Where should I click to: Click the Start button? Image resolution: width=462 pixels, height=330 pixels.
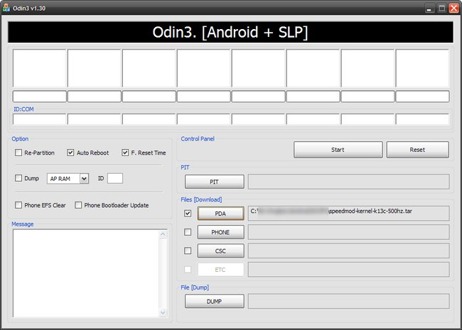(338, 150)
